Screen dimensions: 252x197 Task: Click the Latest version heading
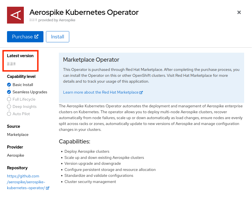tap(20, 56)
